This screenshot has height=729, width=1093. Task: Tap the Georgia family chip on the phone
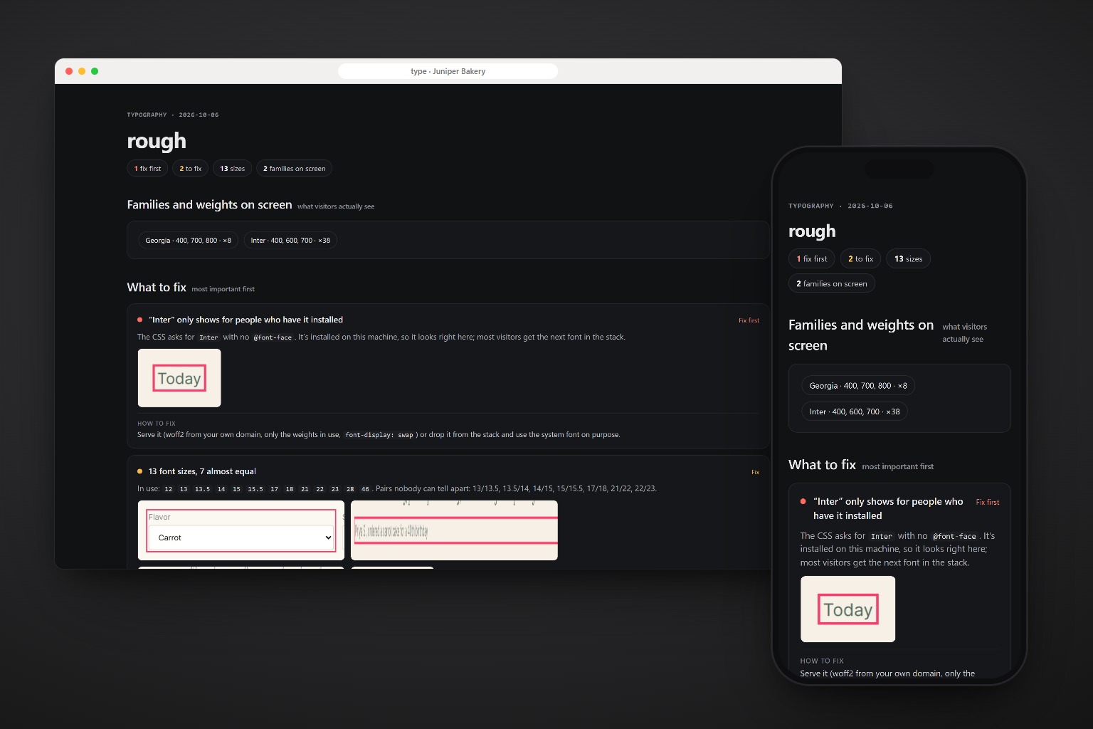coord(858,386)
